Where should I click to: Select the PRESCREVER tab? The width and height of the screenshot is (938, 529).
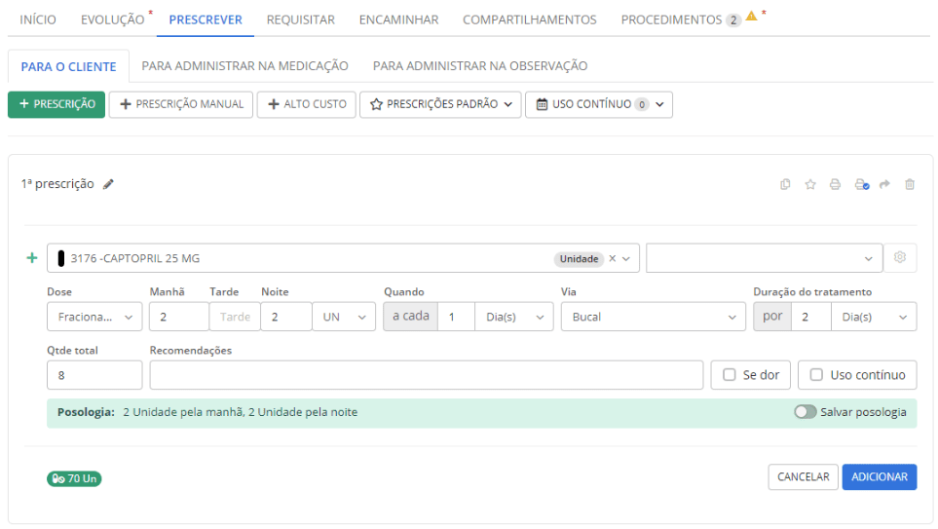tap(206, 19)
